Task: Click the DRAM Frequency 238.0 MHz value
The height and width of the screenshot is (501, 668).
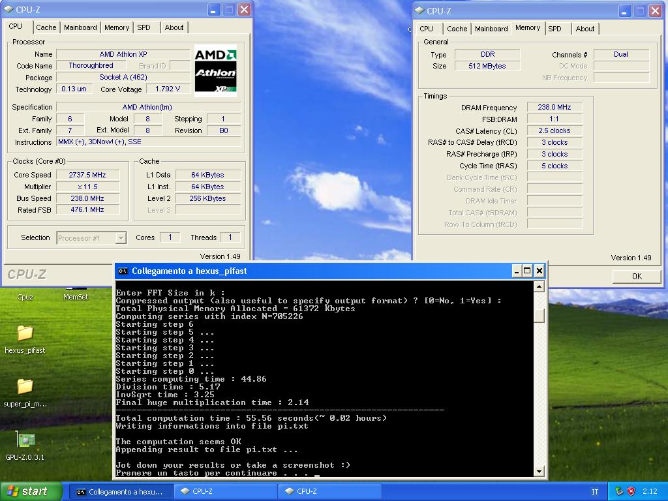Action: click(x=554, y=108)
